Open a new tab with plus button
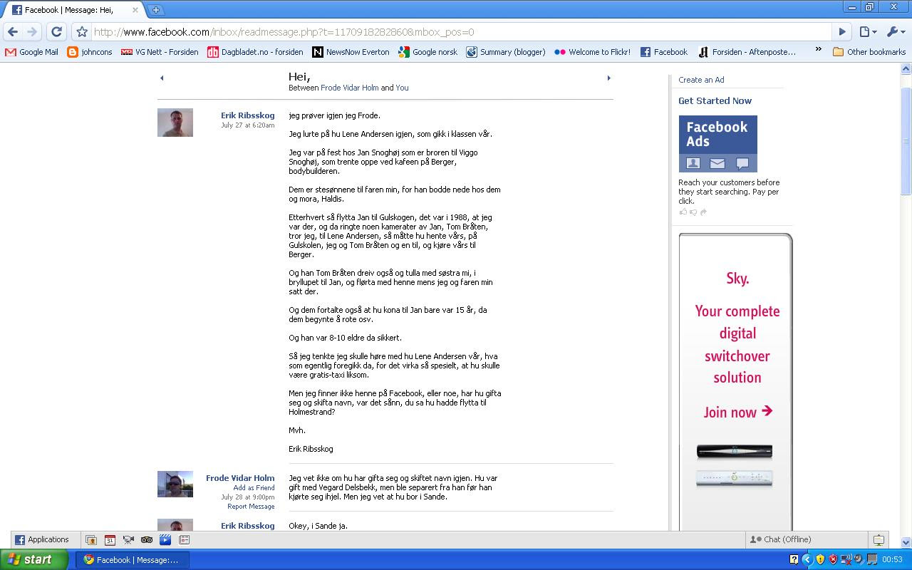Image resolution: width=912 pixels, height=570 pixels. point(155,10)
